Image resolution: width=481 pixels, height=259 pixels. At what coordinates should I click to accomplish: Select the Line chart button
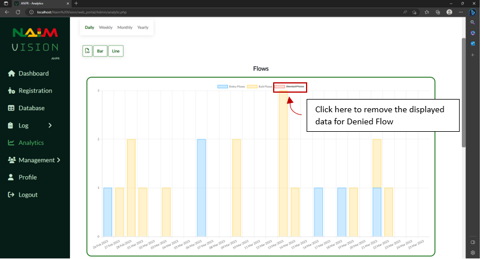pos(115,51)
